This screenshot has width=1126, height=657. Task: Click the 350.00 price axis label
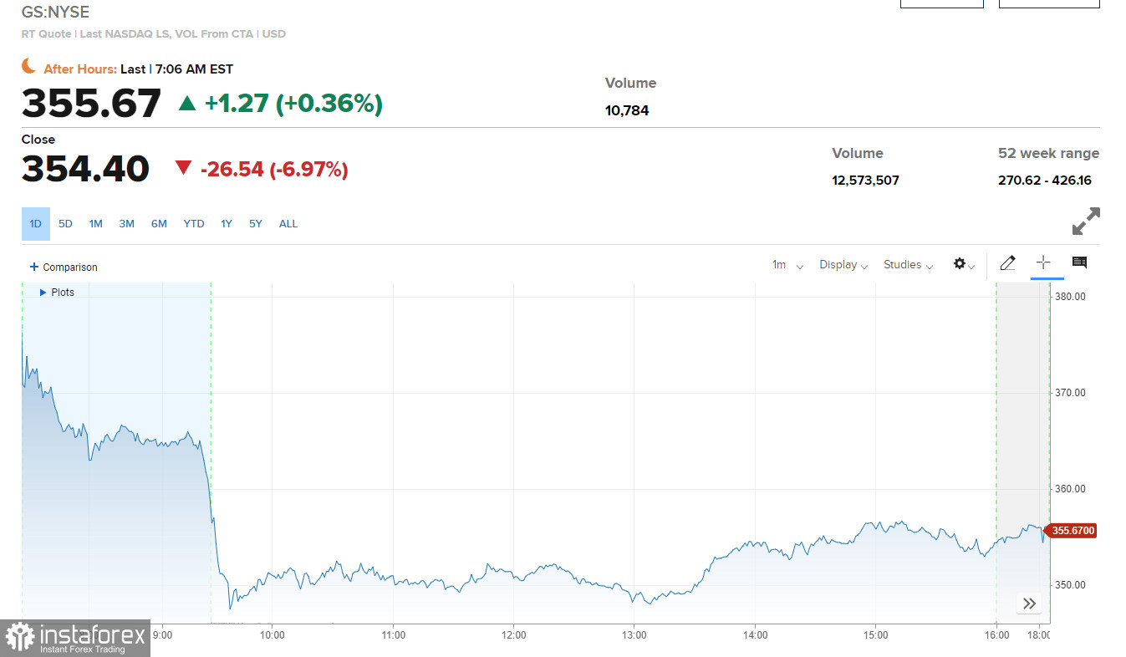coord(1068,585)
